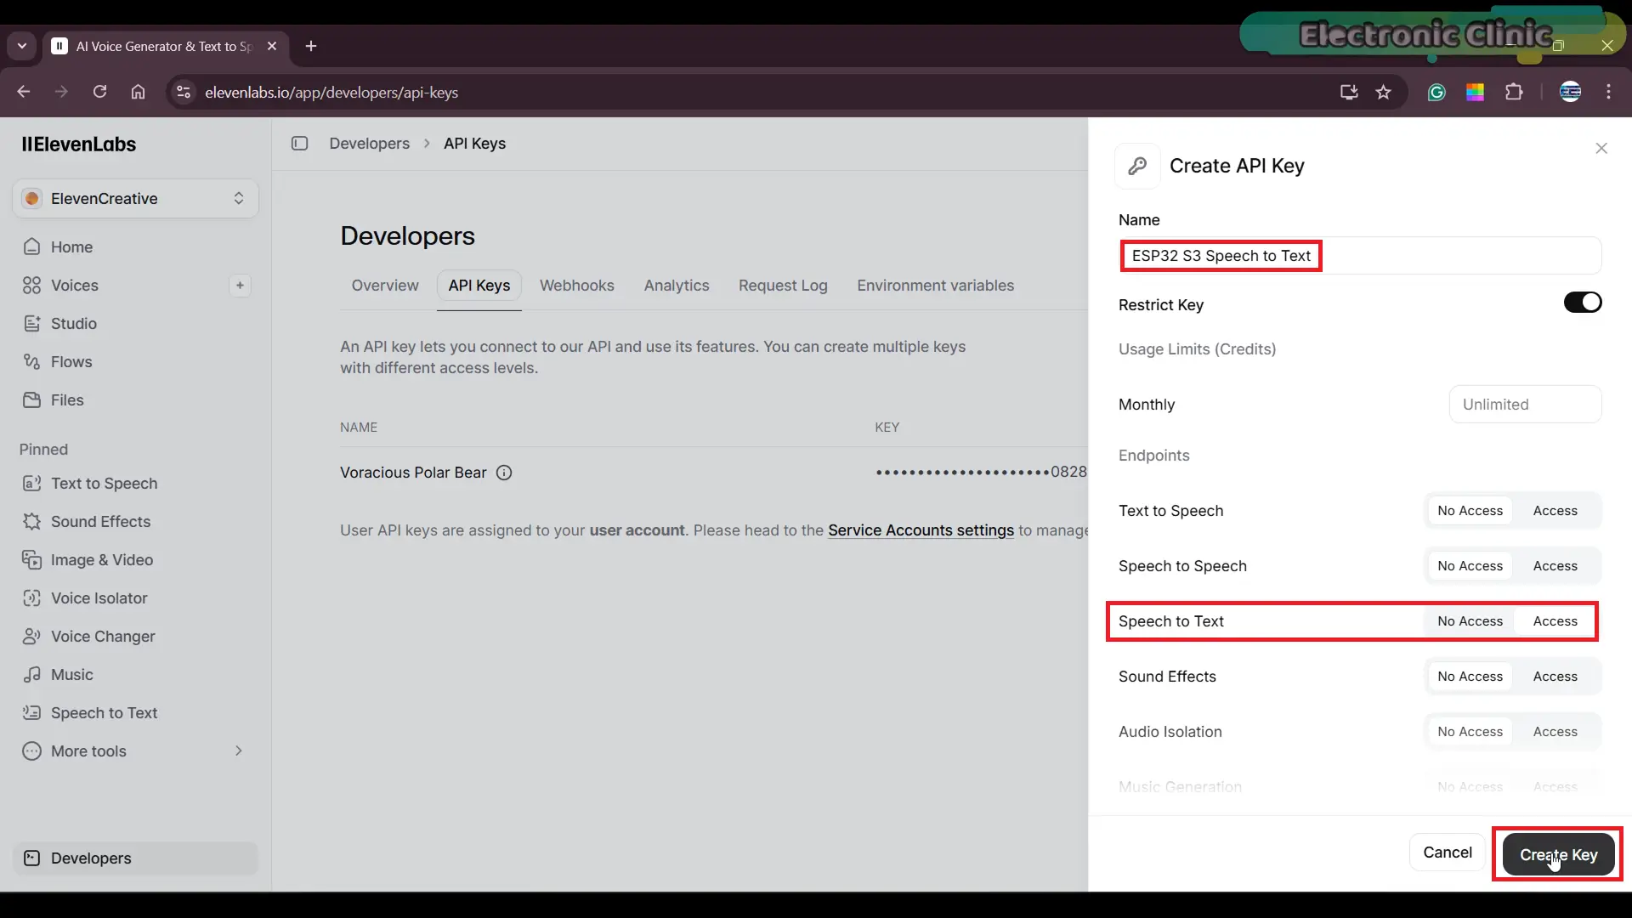
Task: Follow the Service Accounts settings link
Action: pos(921,530)
